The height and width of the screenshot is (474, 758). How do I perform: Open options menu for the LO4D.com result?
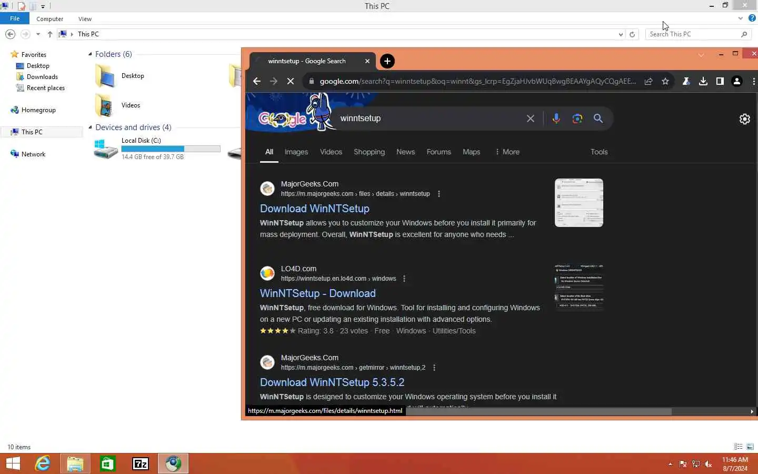point(404,279)
